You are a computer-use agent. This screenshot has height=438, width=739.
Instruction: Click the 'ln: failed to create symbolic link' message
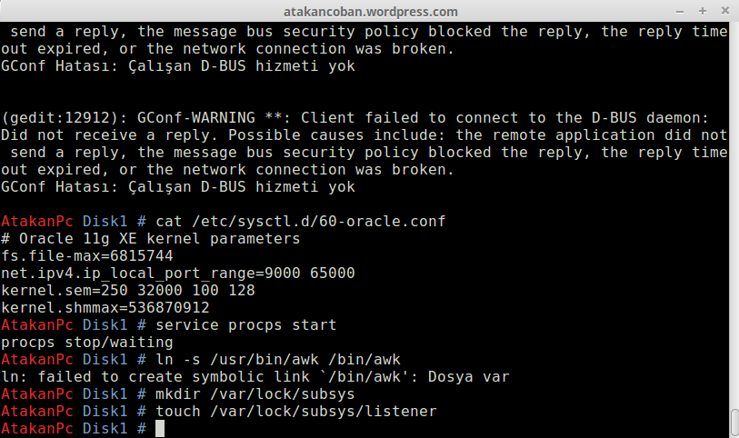click(x=255, y=377)
